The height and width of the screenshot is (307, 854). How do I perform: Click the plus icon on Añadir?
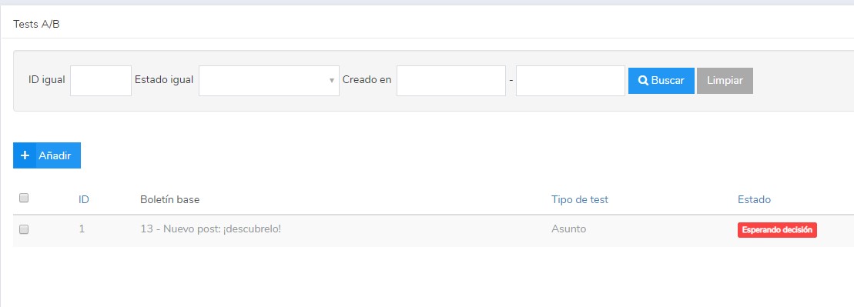(x=25, y=155)
